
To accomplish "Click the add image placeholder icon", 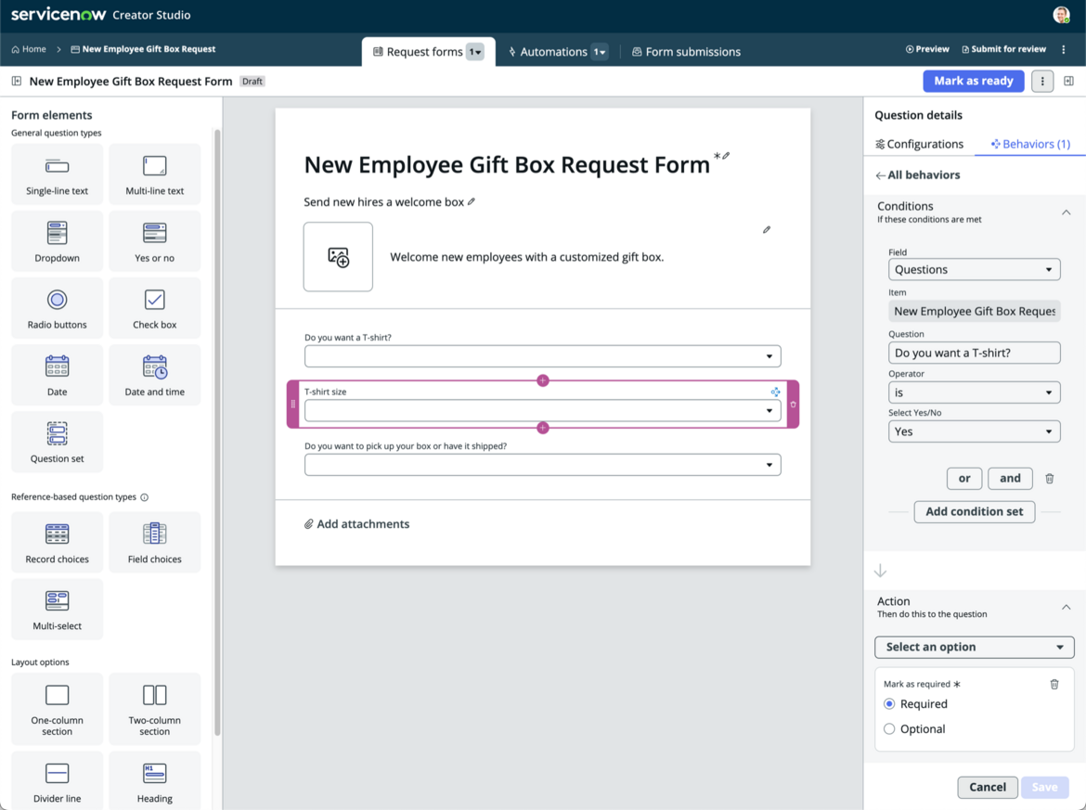I will (338, 257).
